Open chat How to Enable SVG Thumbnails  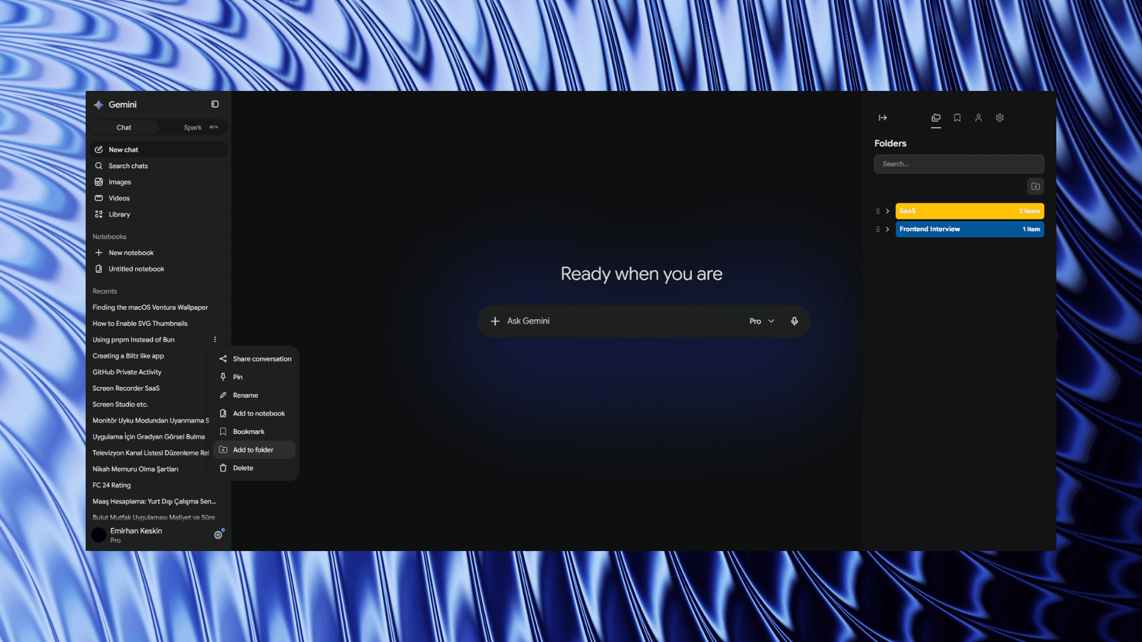tap(140, 323)
